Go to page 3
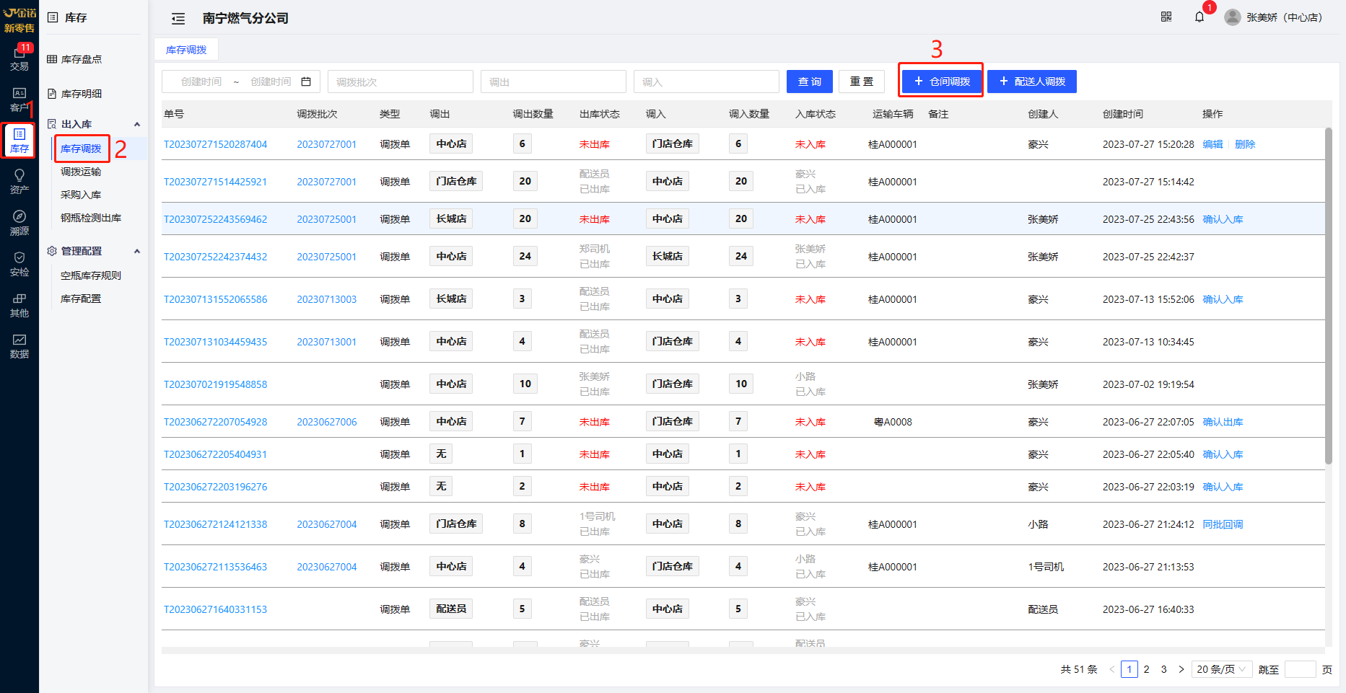Viewport: 1346px width, 693px height. pyautogui.click(x=1164, y=669)
